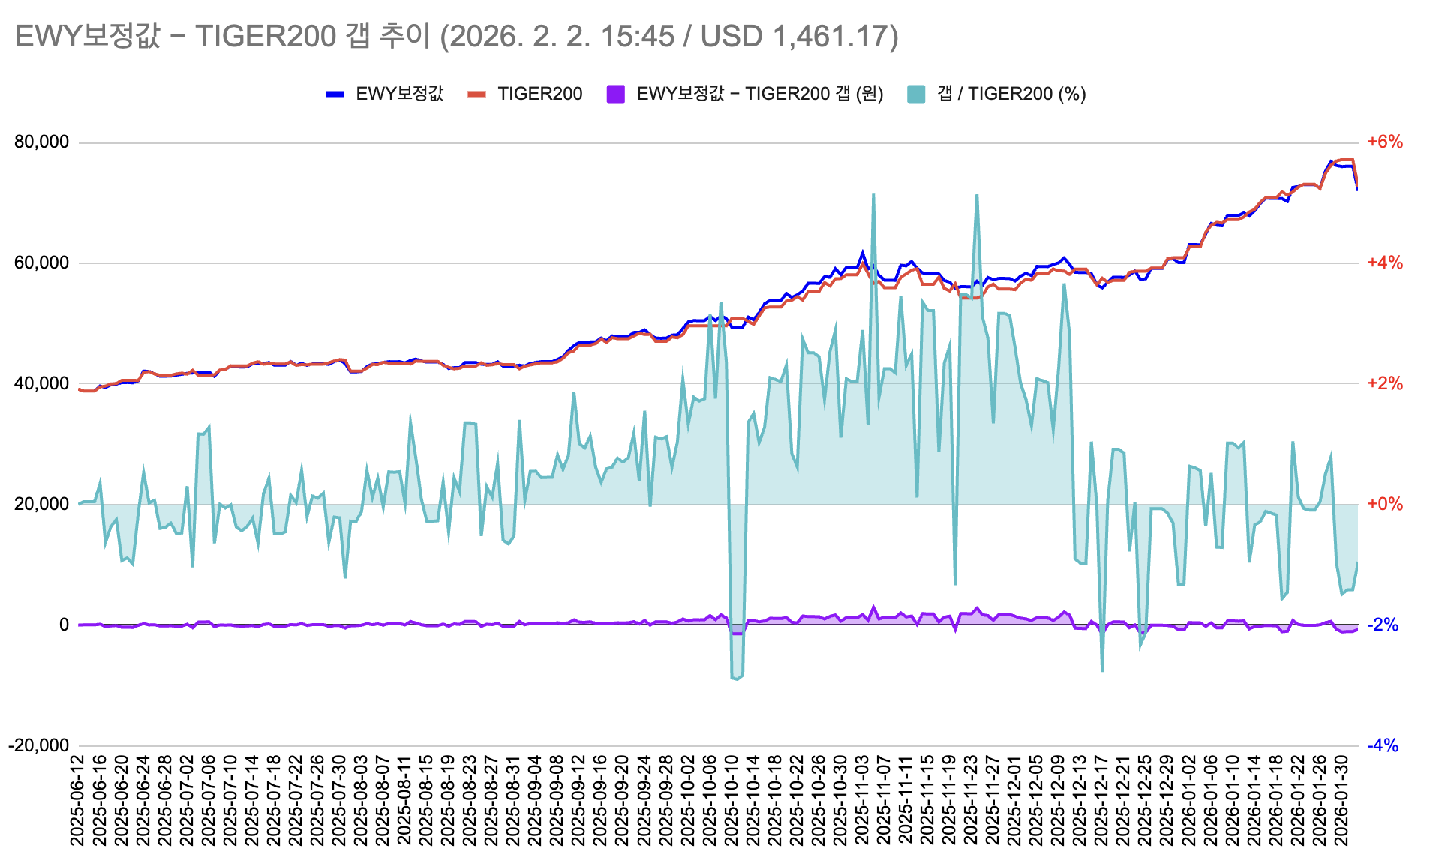This screenshot has height=864, width=1433.
Task: Pick the '2025-10-10' x-axis date
Action: click(731, 801)
